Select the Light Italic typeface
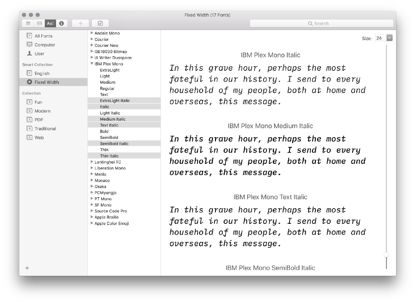Viewport: 415px width, 303px height. click(x=110, y=113)
